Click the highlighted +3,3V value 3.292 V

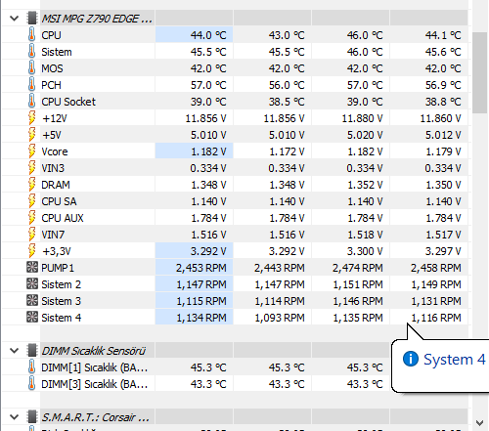click(208, 251)
